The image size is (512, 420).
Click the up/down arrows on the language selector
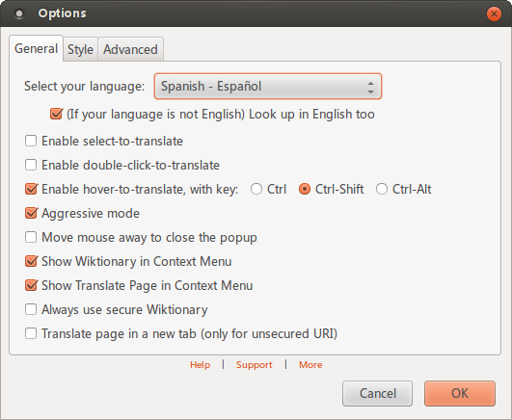pyautogui.click(x=370, y=87)
